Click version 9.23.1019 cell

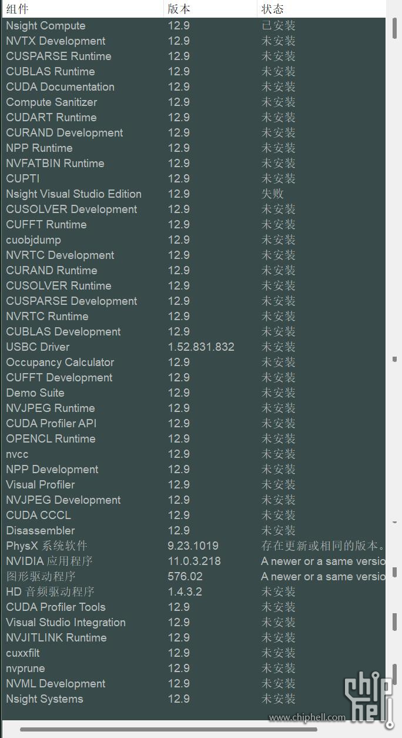[193, 546]
